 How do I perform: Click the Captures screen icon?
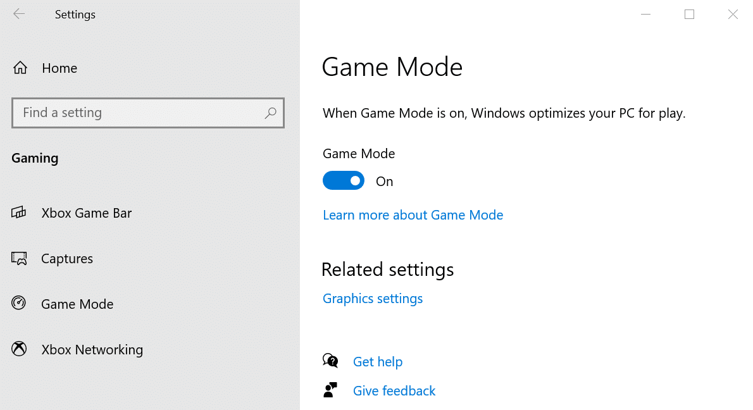(x=19, y=258)
